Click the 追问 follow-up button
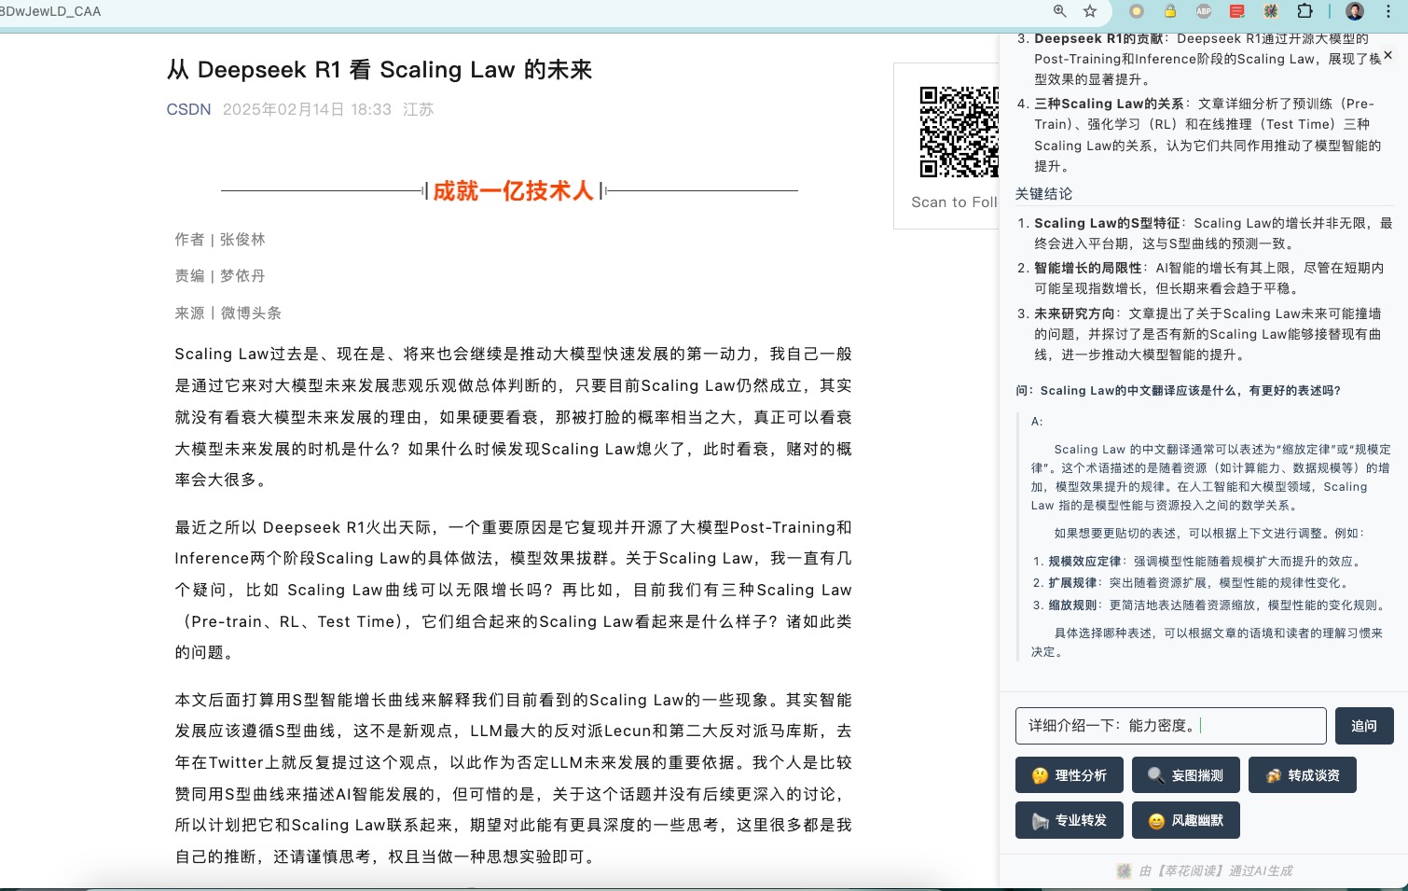Screen dimensions: 1408x891 (x=1364, y=726)
